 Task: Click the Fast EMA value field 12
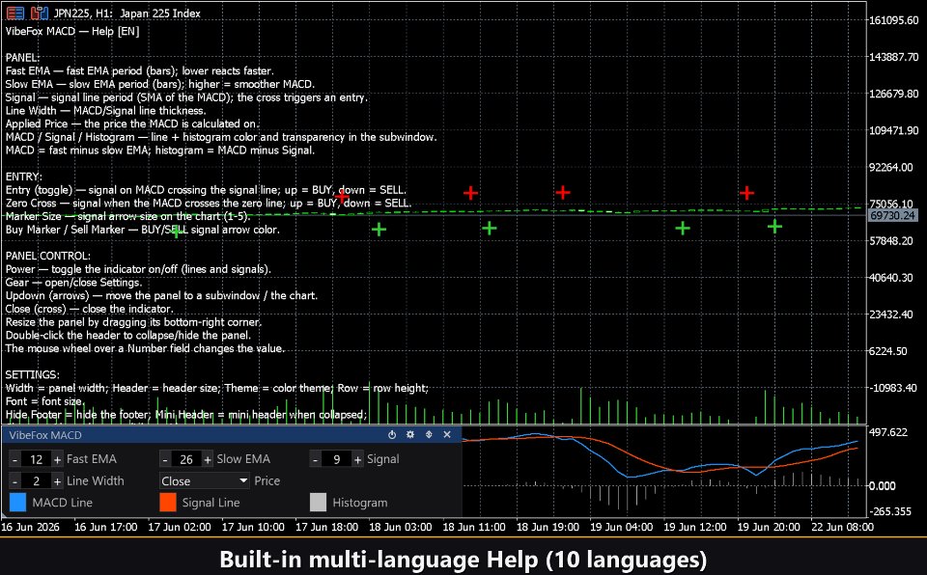click(x=36, y=459)
